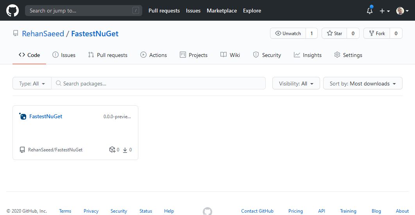
Task: Open the watchers count of 1
Action: 311,33
